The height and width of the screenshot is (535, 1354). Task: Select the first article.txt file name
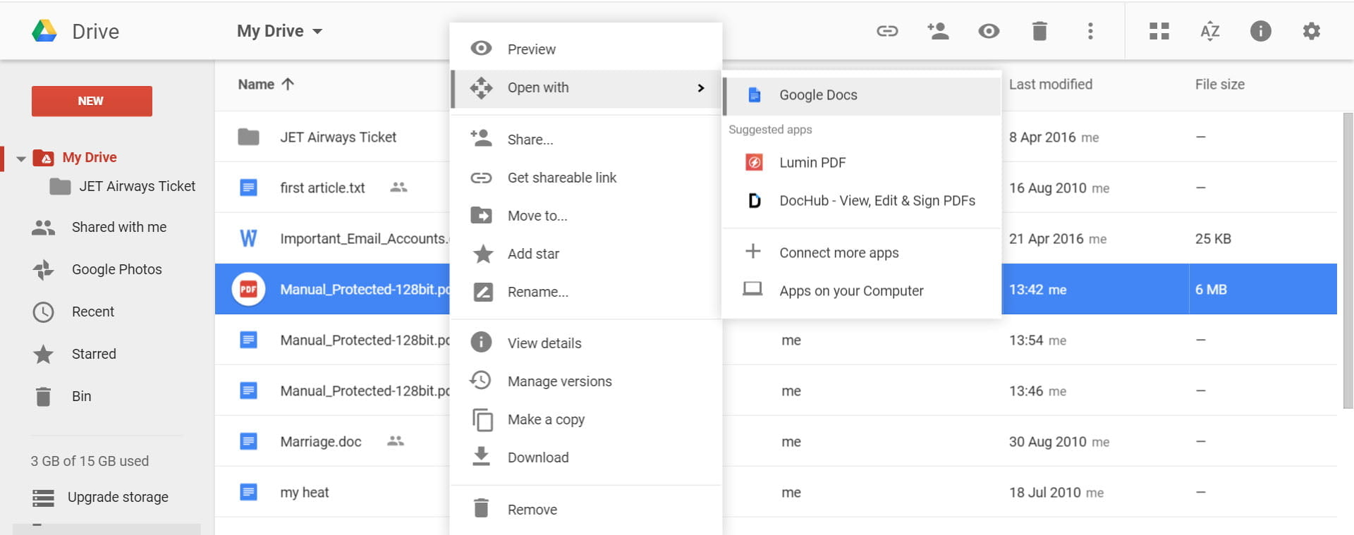tap(322, 188)
